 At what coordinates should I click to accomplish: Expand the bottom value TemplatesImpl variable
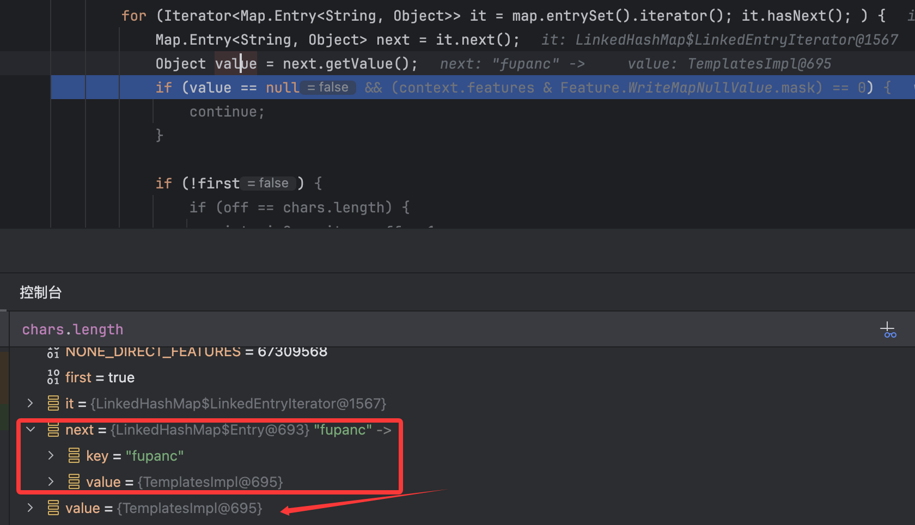coord(30,508)
